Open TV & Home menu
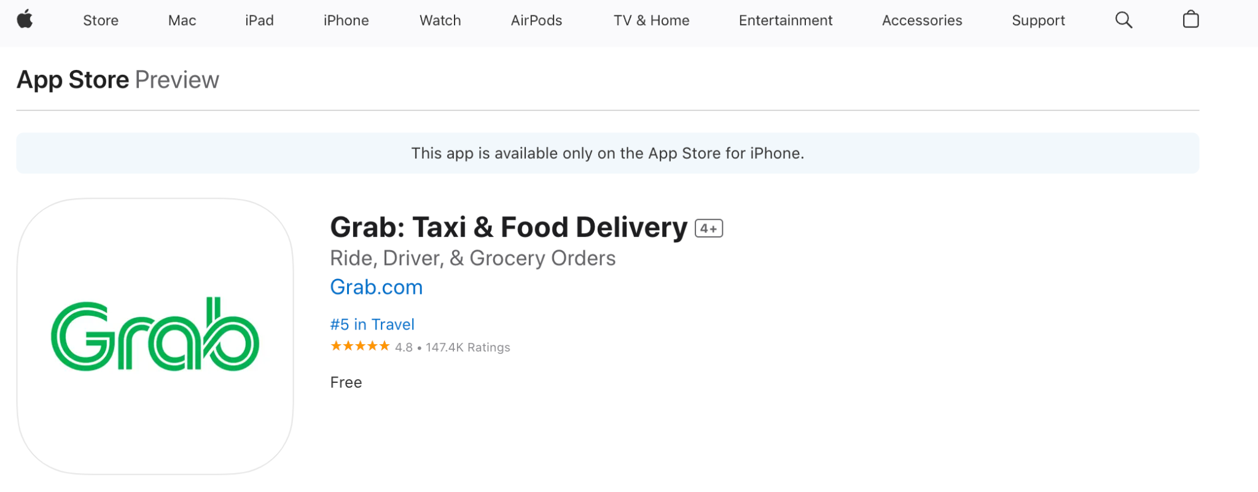Image resolution: width=1258 pixels, height=492 pixels. [651, 20]
